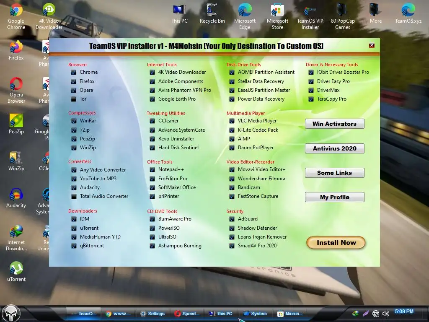Image resolution: width=429 pixels, height=322 pixels.
Task: Click the colorful orb tray icon
Action: click(x=355, y=313)
